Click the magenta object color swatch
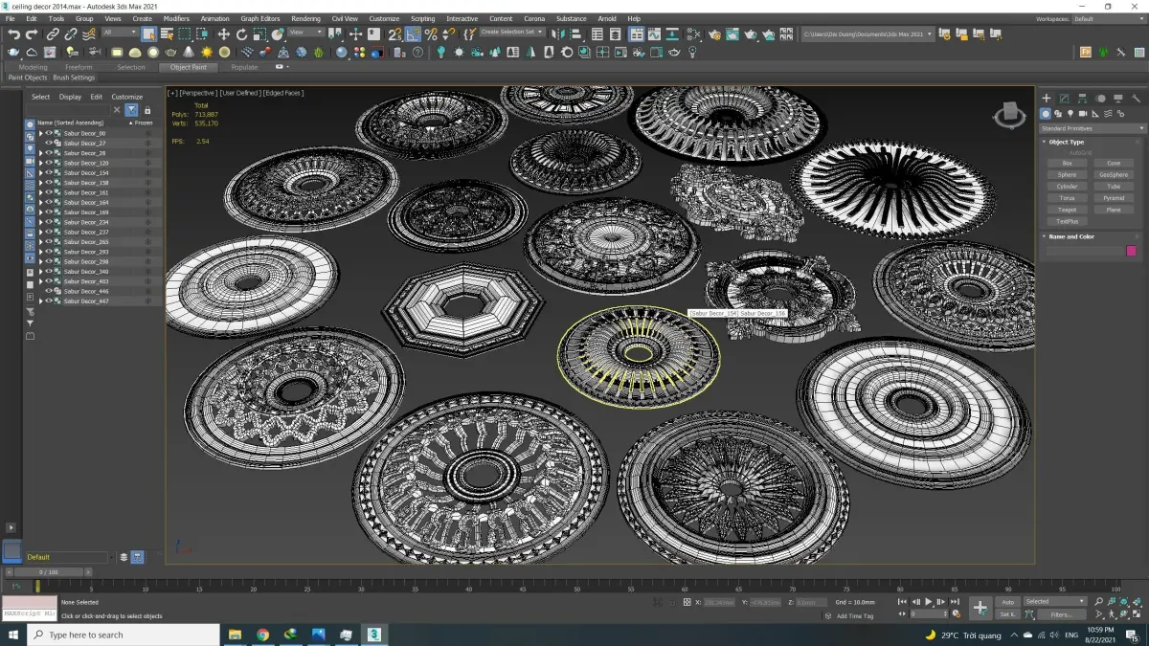Screen dimensions: 1149x646 coord(1131,251)
